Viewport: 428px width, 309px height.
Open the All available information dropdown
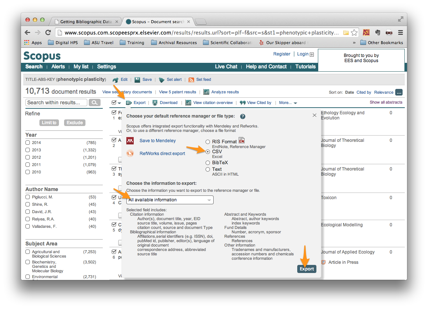coord(170,200)
